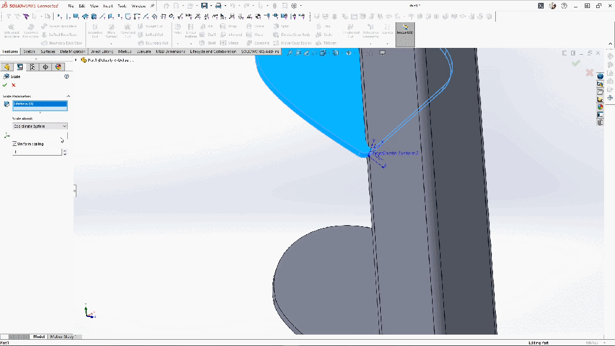Open the Insert menu
The width and height of the screenshot is (615, 346).
[x=108, y=6]
